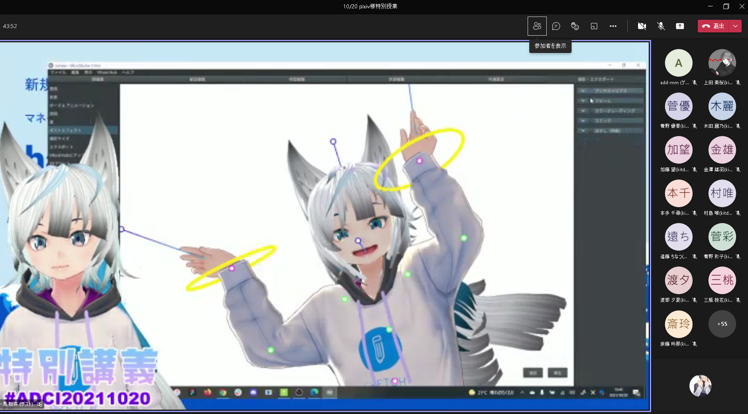This screenshot has height=414, width=748.
Task: Select the 渡タ participant avatar
Action: [678, 280]
